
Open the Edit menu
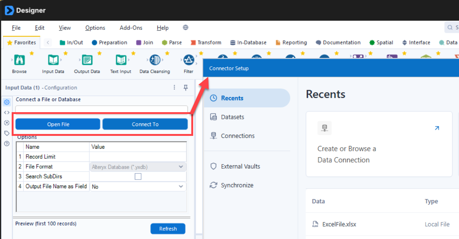pos(40,28)
